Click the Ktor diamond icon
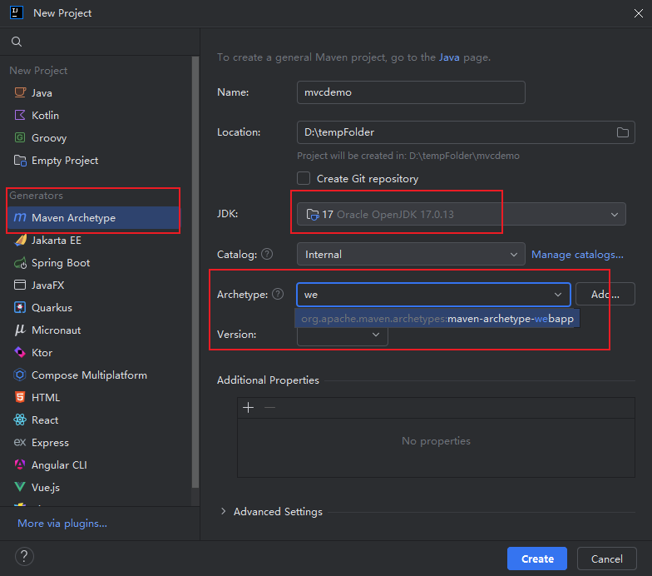The width and height of the screenshot is (652, 576). [x=20, y=353]
